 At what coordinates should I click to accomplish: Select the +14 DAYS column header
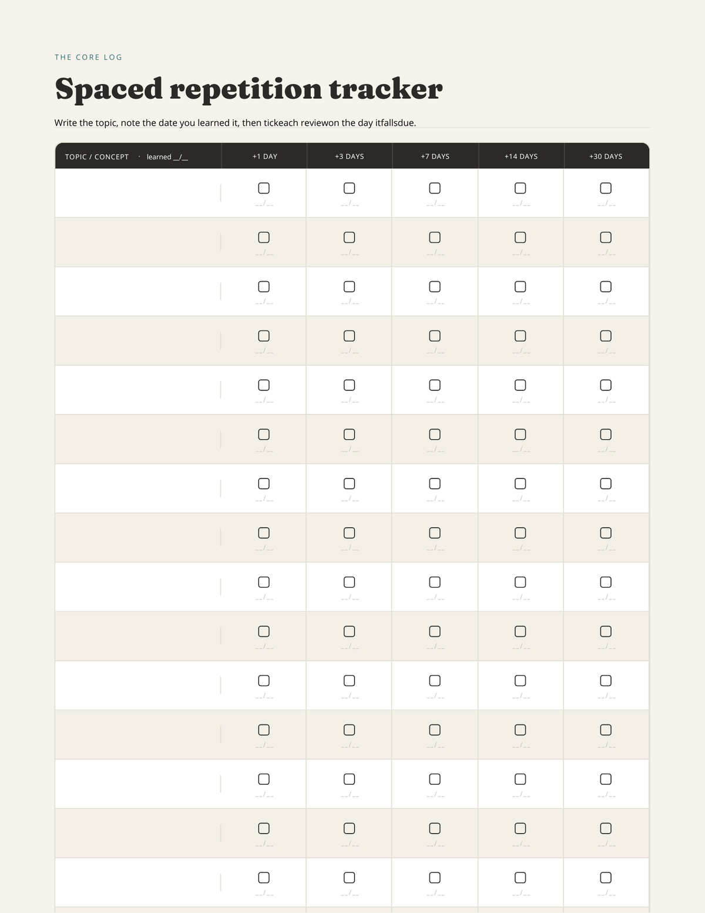(521, 156)
